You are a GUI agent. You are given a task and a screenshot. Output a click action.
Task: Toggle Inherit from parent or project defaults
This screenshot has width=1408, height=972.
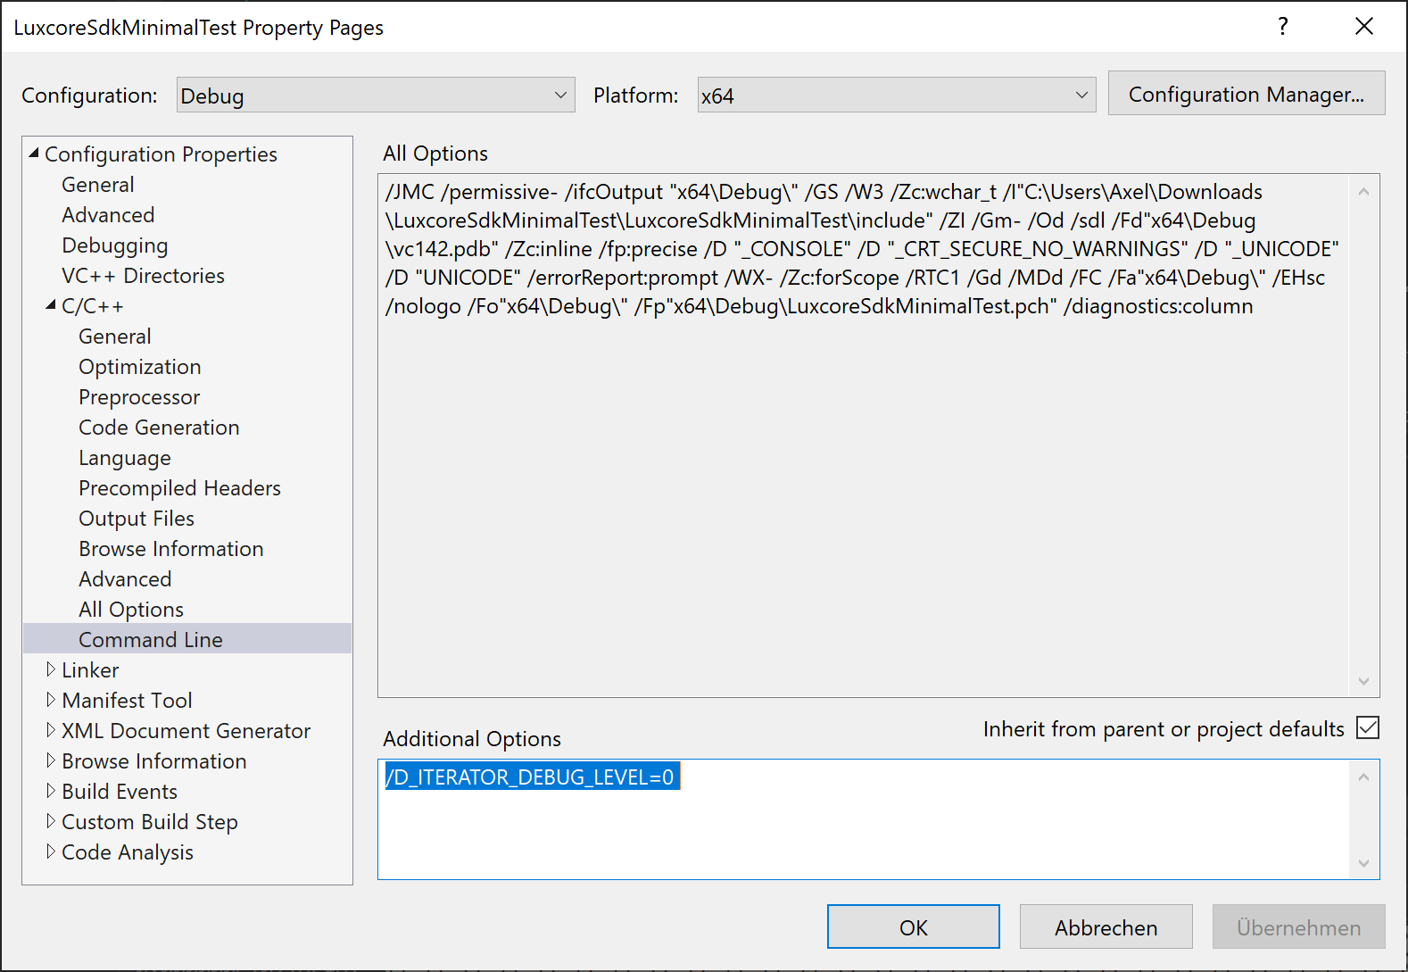point(1367,728)
